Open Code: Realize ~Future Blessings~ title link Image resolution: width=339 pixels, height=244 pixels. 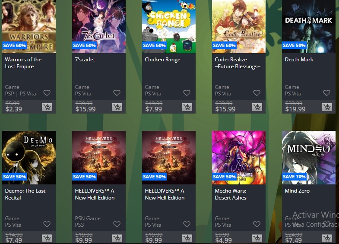(238, 63)
